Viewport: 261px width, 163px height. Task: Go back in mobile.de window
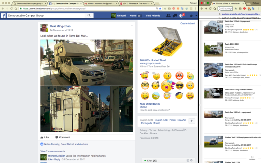point(202,8)
